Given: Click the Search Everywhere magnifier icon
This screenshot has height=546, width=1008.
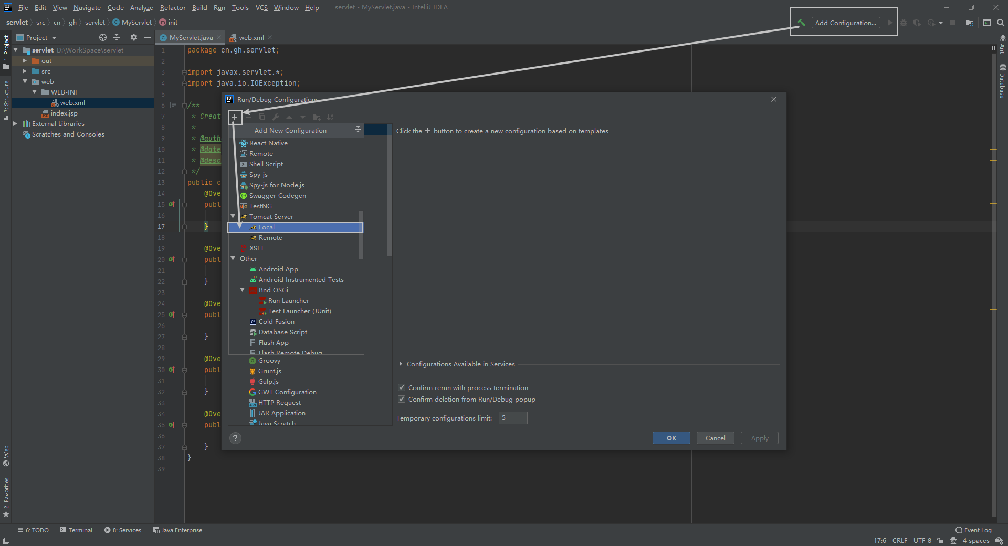Looking at the screenshot, I should 1000,23.
